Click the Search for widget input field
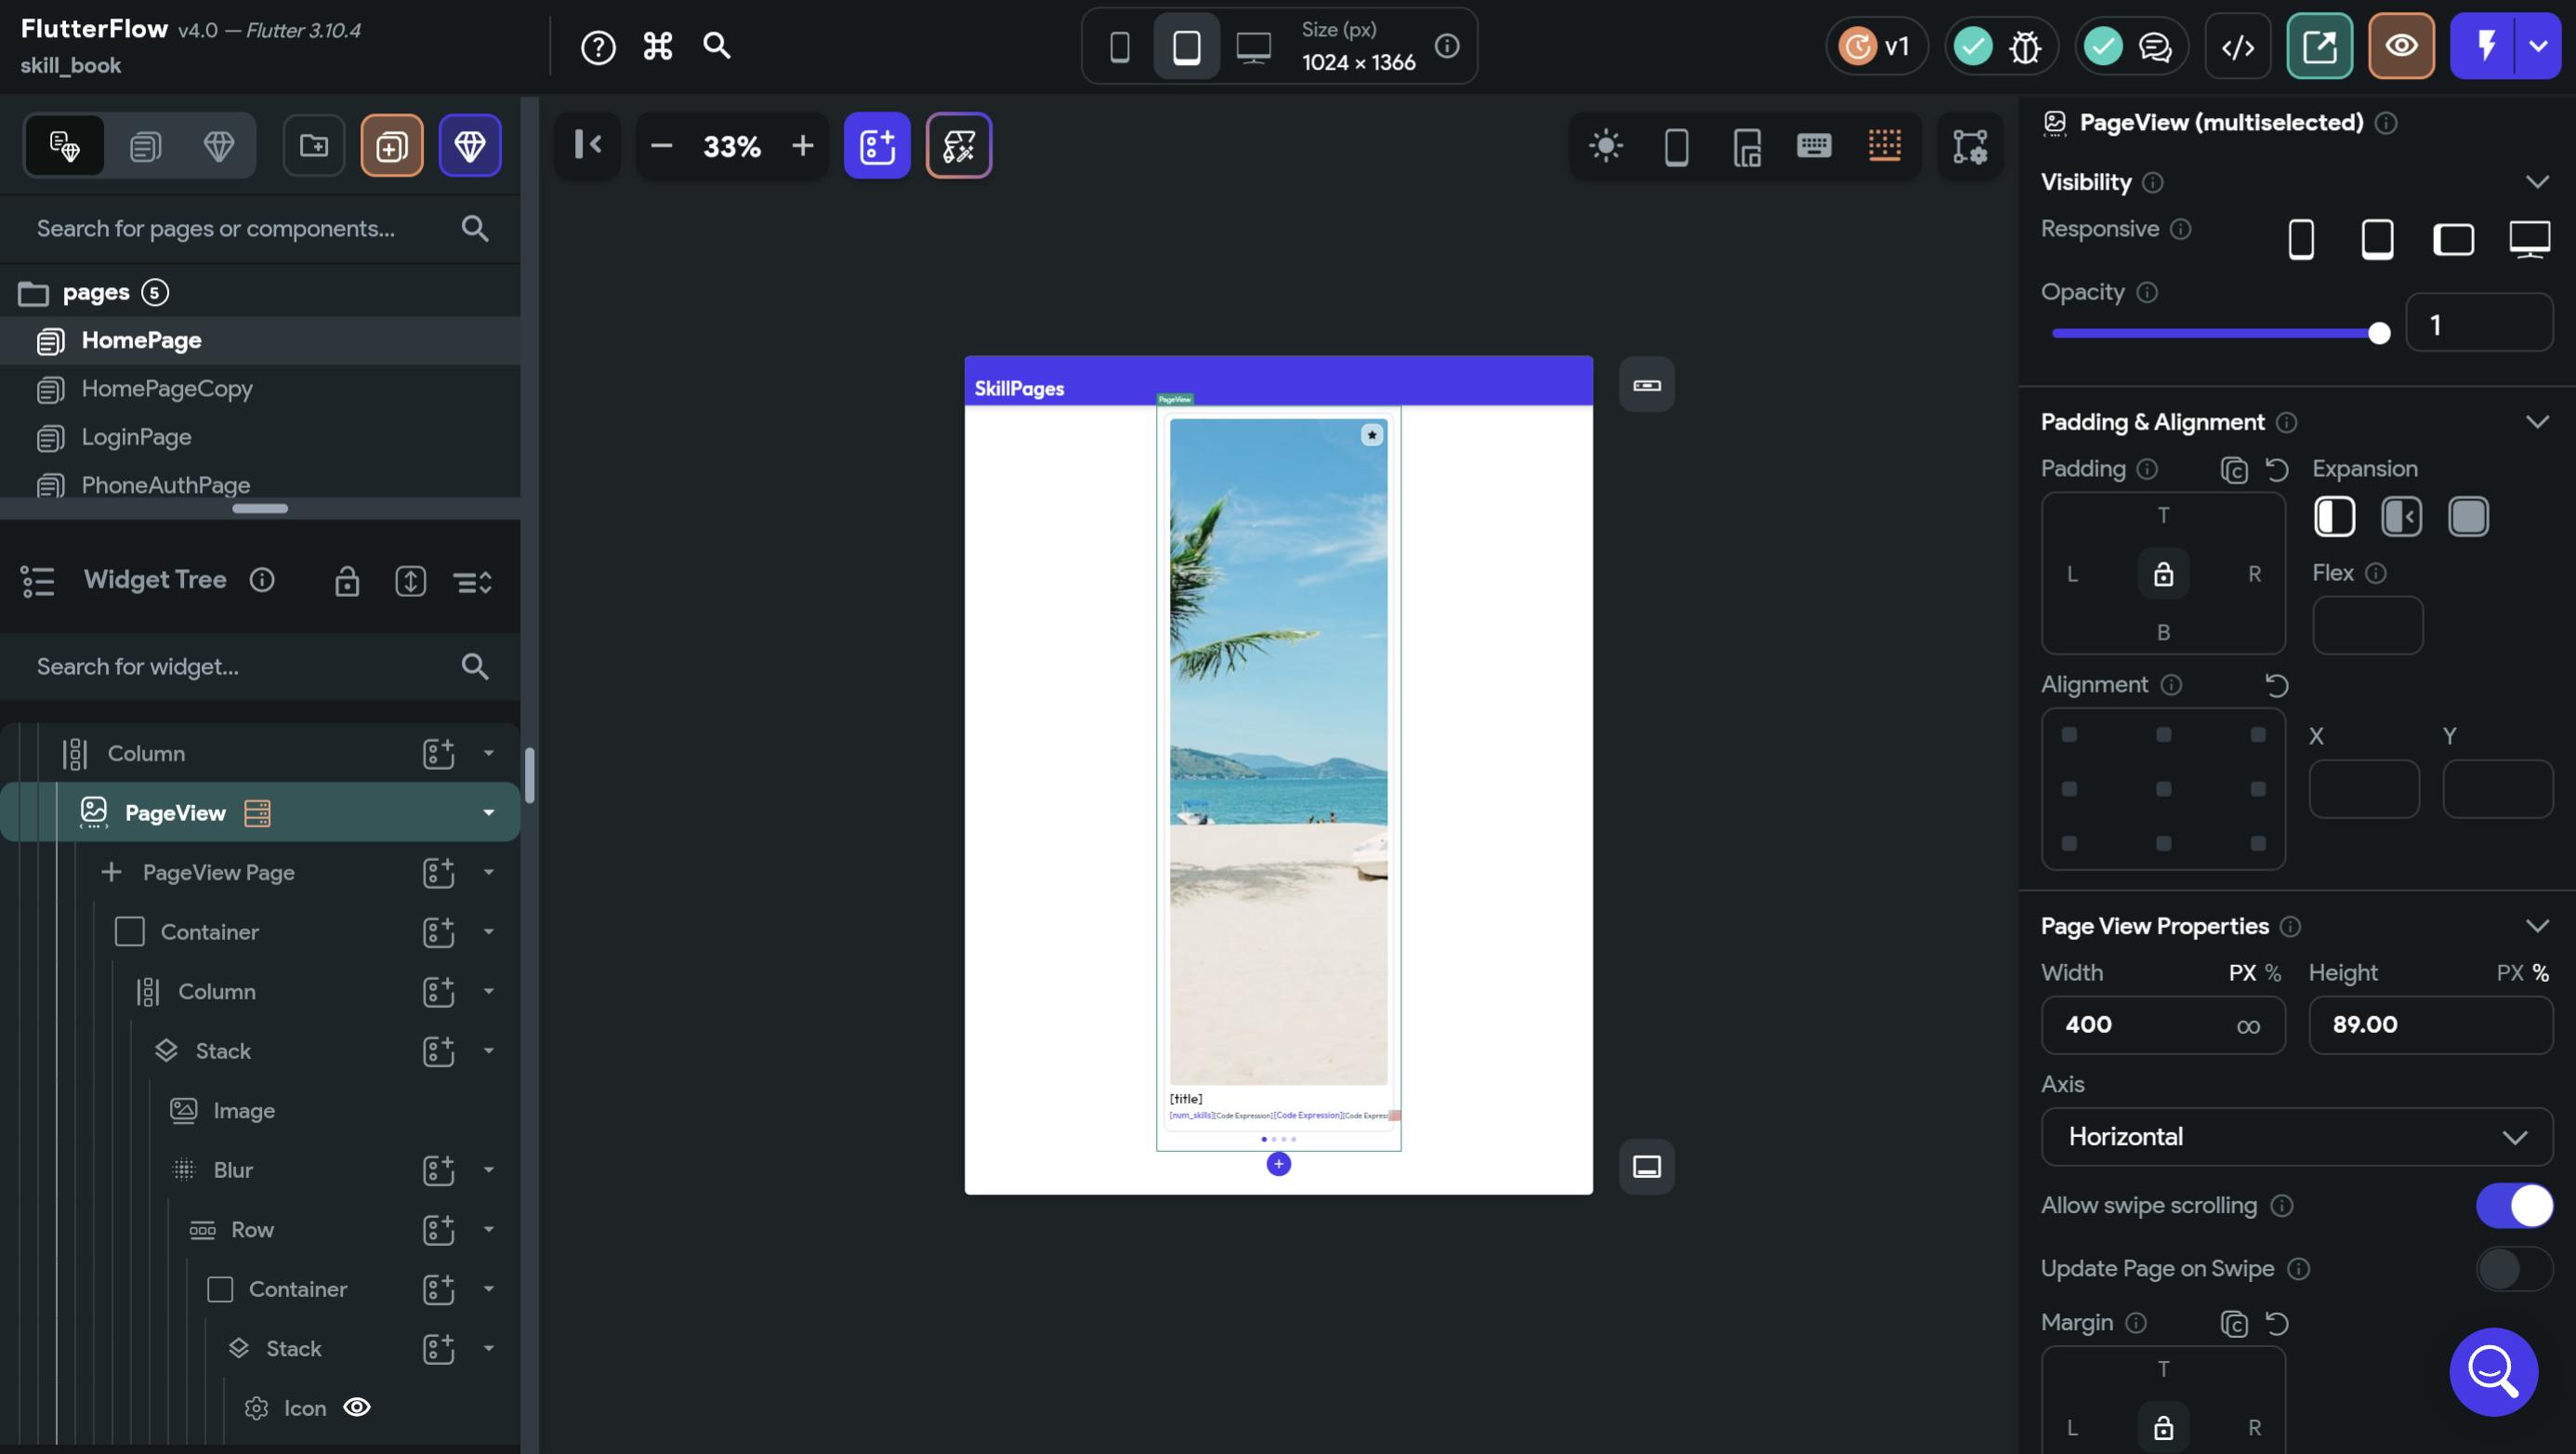This screenshot has width=2576, height=1454. [240, 667]
